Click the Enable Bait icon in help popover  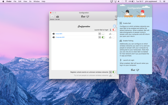[x=121, y=23]
